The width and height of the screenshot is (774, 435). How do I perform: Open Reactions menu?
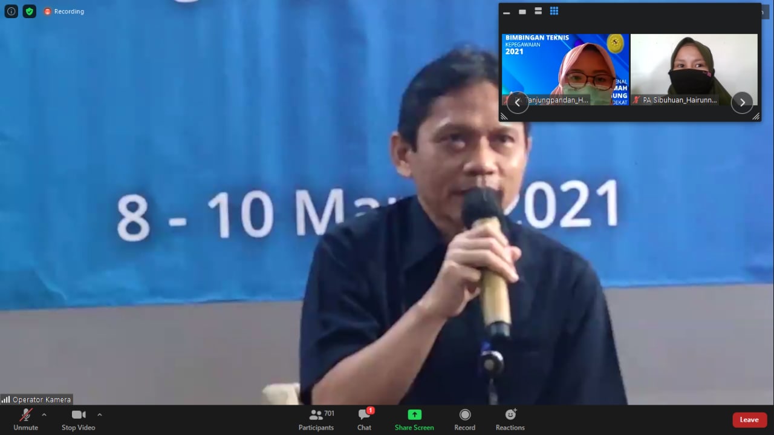510,419
